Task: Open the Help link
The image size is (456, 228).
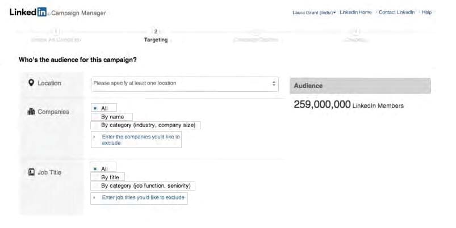Action: pos(426,12)
